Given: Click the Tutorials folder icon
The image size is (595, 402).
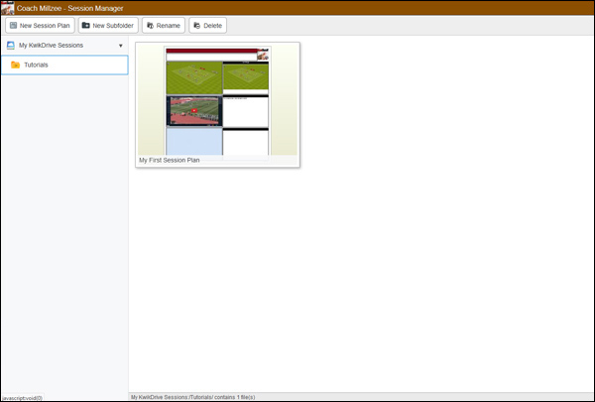Looking at the screenshot, I should point(15,66).
